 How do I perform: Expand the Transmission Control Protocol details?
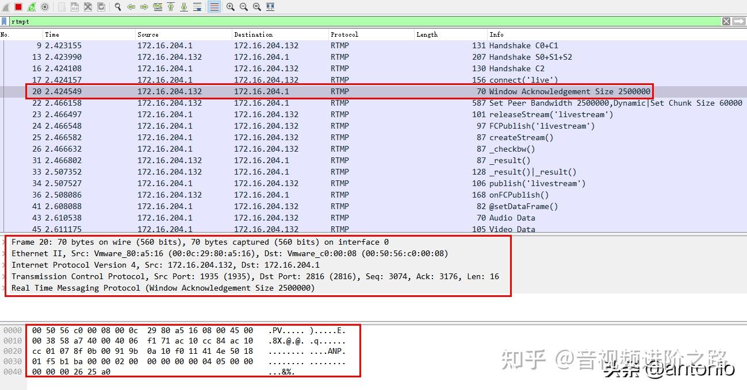[4, 276]
